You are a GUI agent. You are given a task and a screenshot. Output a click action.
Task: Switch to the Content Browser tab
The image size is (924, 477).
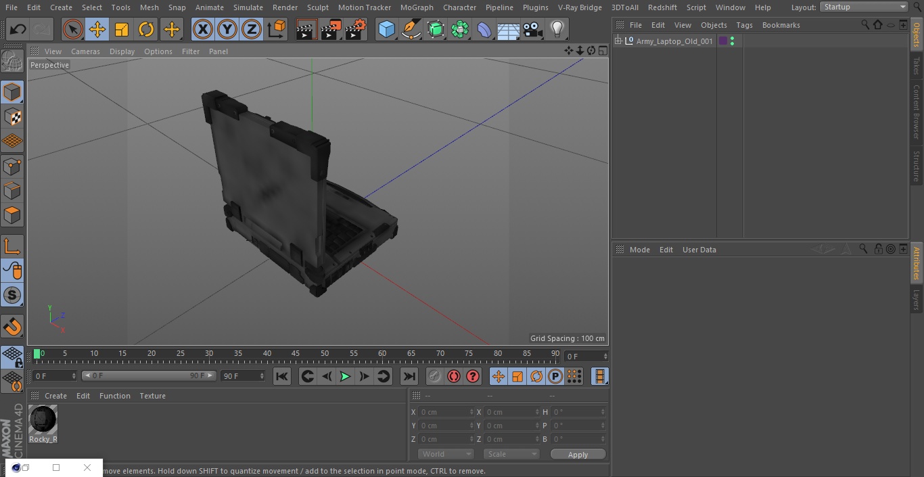click(917, 112)
